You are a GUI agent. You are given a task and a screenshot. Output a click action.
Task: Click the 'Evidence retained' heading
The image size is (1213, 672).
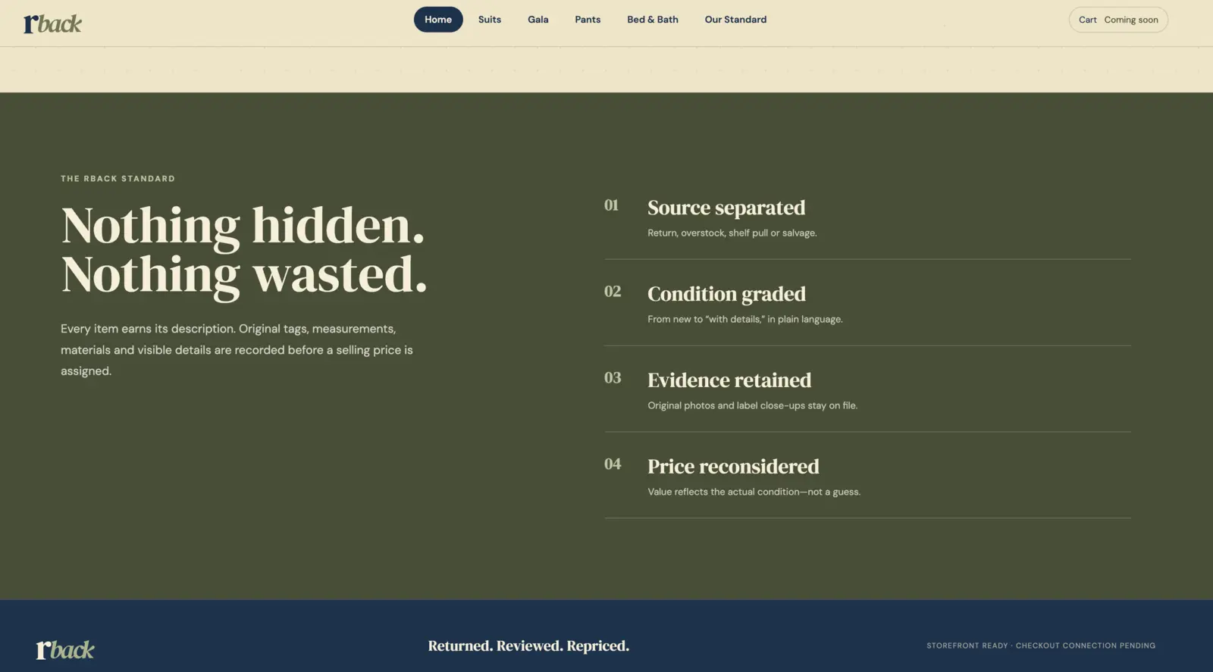(x=729, y=380)
